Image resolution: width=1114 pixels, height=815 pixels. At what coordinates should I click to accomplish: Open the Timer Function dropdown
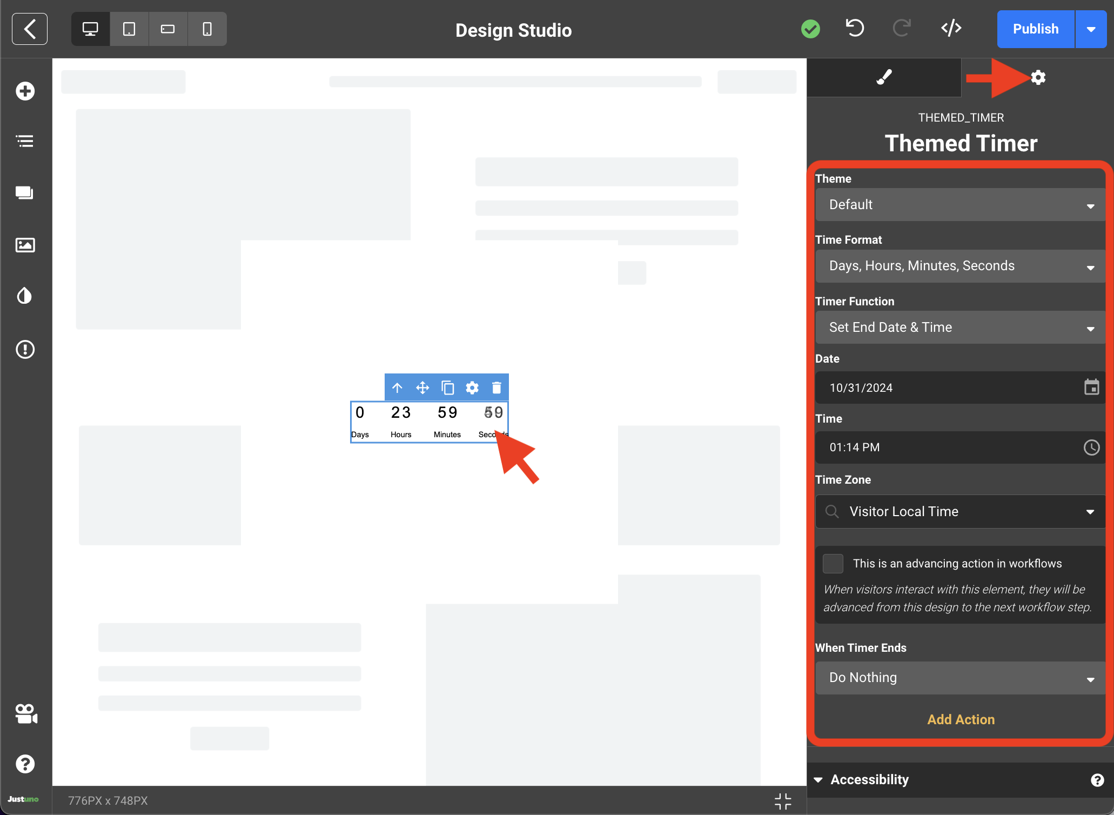pyautogui.click(x=959, y=328)
